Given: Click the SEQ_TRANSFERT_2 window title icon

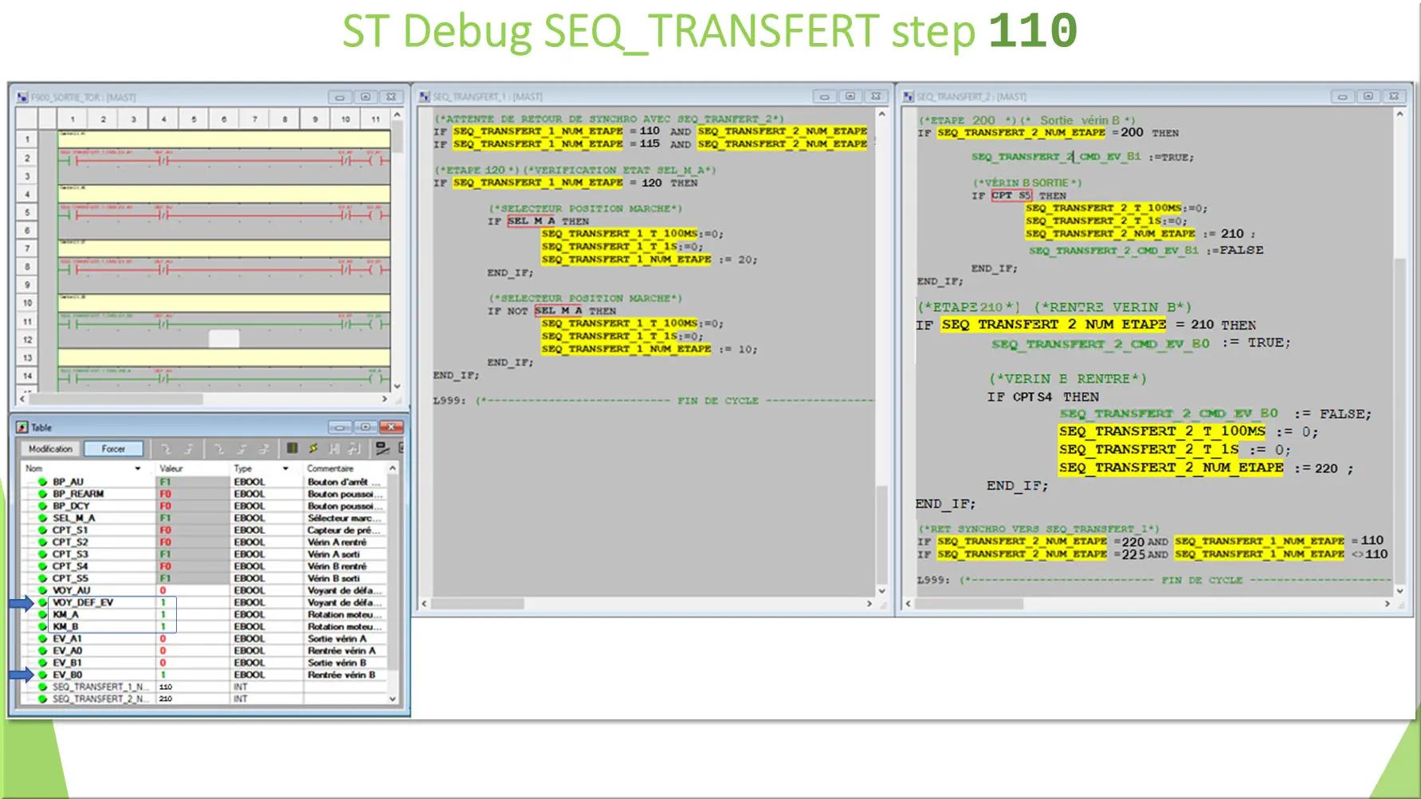Looking at the screenshot, I should click(x=909, y=96).
